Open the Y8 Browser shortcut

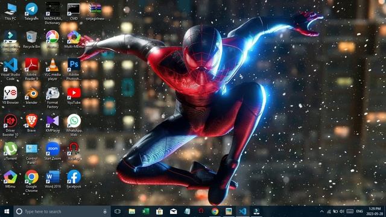(x=10, y=95)
